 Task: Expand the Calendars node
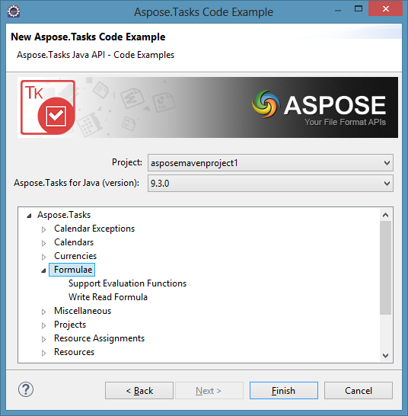pos(43,243)
